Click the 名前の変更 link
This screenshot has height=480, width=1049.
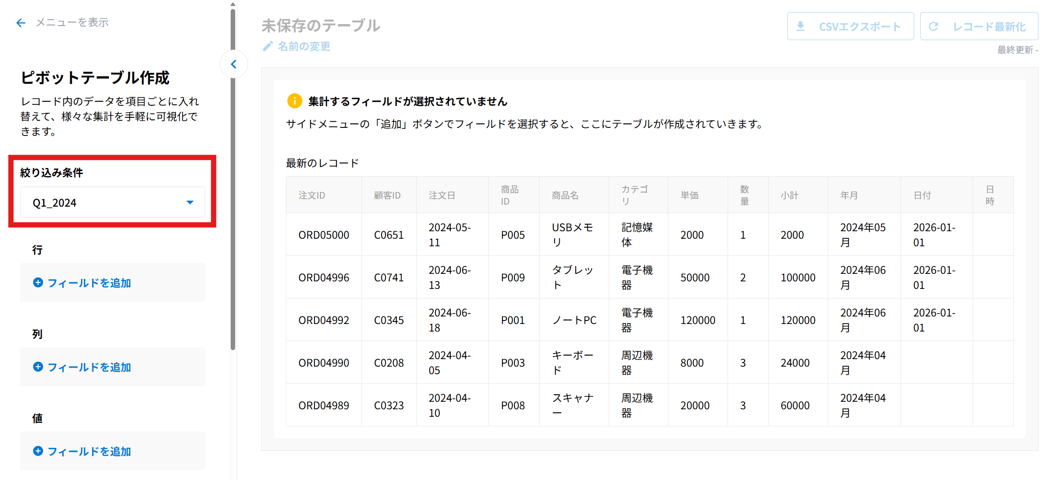[304, 46]
